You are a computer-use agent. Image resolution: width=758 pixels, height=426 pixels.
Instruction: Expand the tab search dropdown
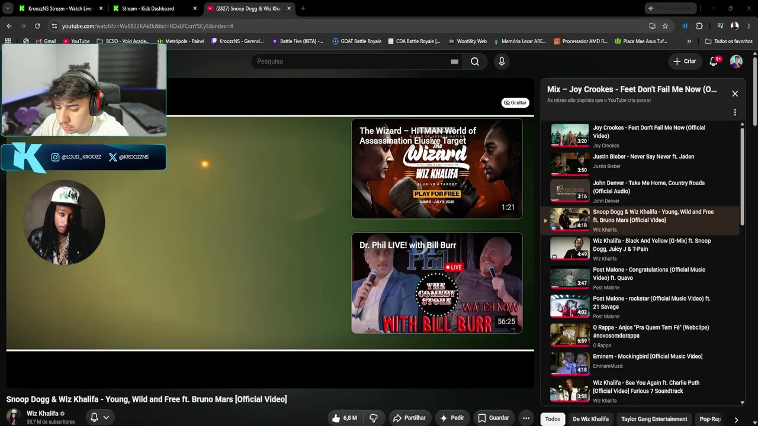[x=8, y=8]
